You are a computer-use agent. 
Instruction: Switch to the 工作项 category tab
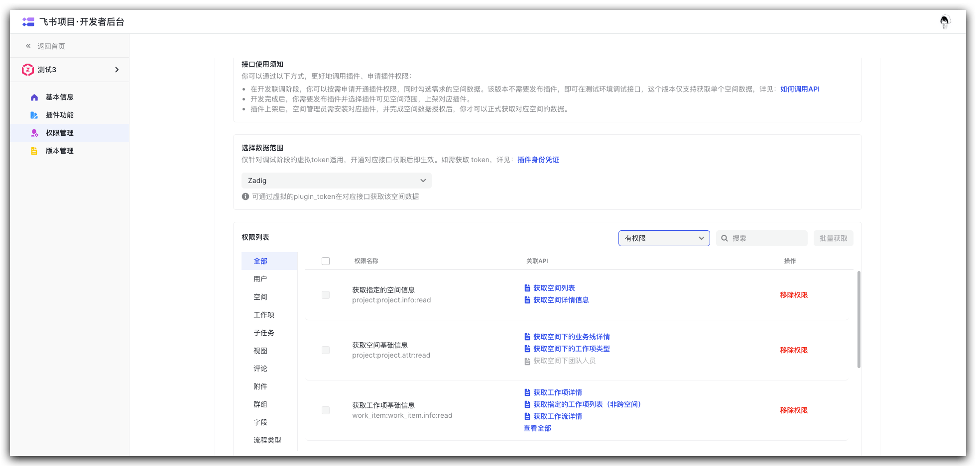pos(263,314)
